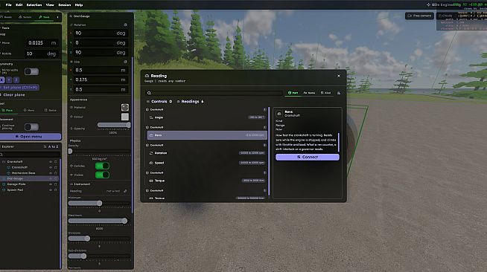Toggle Continue placing switch
The width and height of the screenshot is (487, 272).
point(31,127)
